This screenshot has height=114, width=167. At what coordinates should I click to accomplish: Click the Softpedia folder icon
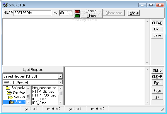[8, 88]
